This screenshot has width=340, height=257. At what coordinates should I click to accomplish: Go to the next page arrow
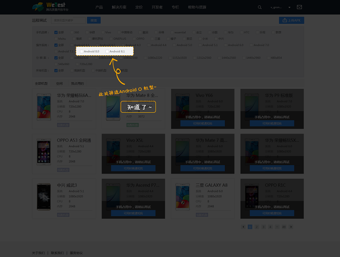tap(291, 227)
